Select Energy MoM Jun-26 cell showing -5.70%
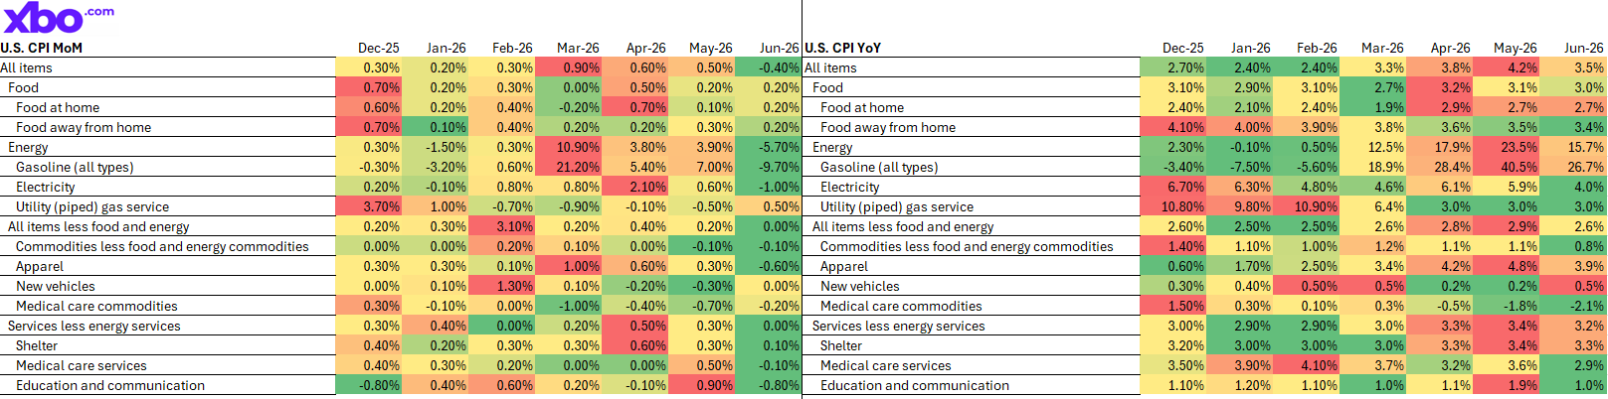Image resolution: width=1608 pixels, height=399 pixels. click(x=769, y=147)
